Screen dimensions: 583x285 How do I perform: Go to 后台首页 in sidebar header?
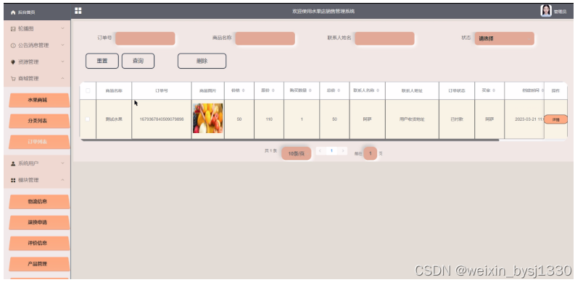click(26, 12)
